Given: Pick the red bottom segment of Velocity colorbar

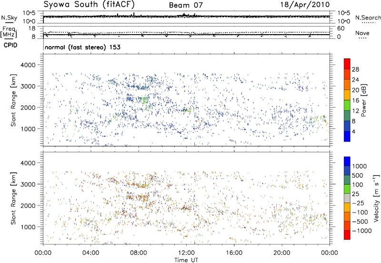Looking at the screenshot, I should point(347,235).
